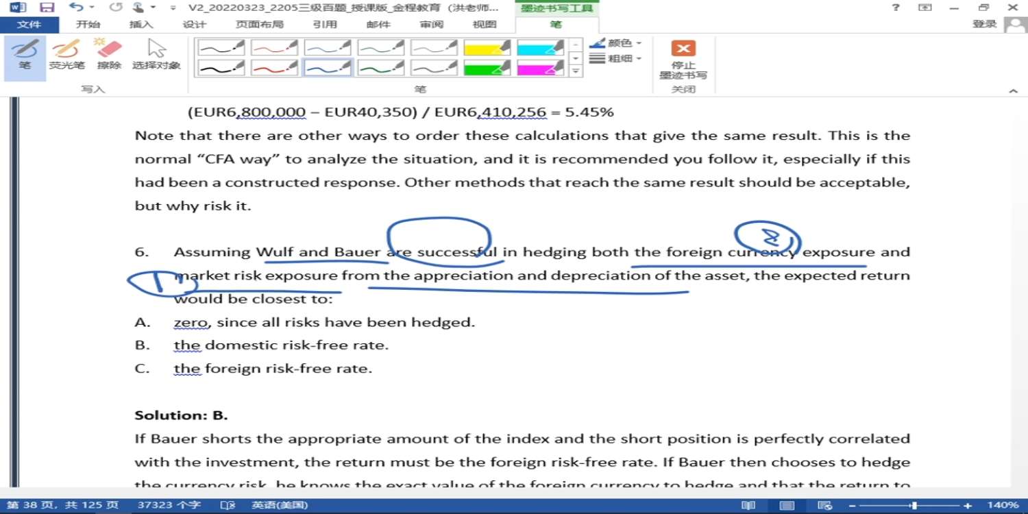
Task: Click the word count '37323 个字'
Action: pos(169,505)
